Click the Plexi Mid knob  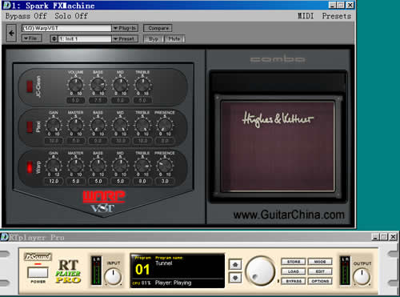pyautogui.click(x=120, y=126)
